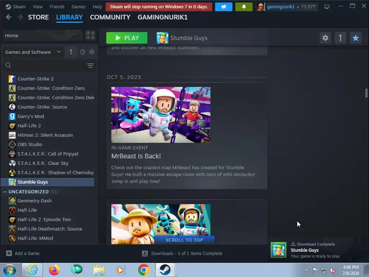Open Stumble Guys settings gear
The height and width of the screenshot is (277, 369).
click(x=325, y=38)
